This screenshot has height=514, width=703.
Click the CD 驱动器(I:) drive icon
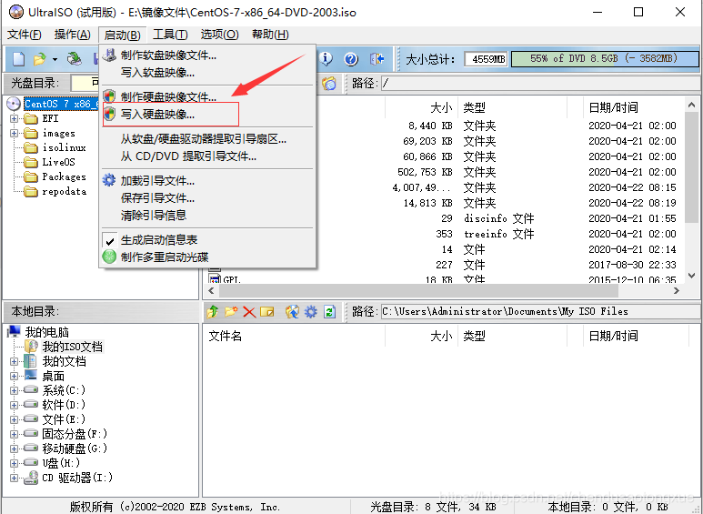[31, 478]
